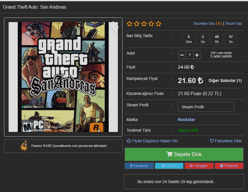
Task: Click the fifth rating star
Action: coord(159,24)
